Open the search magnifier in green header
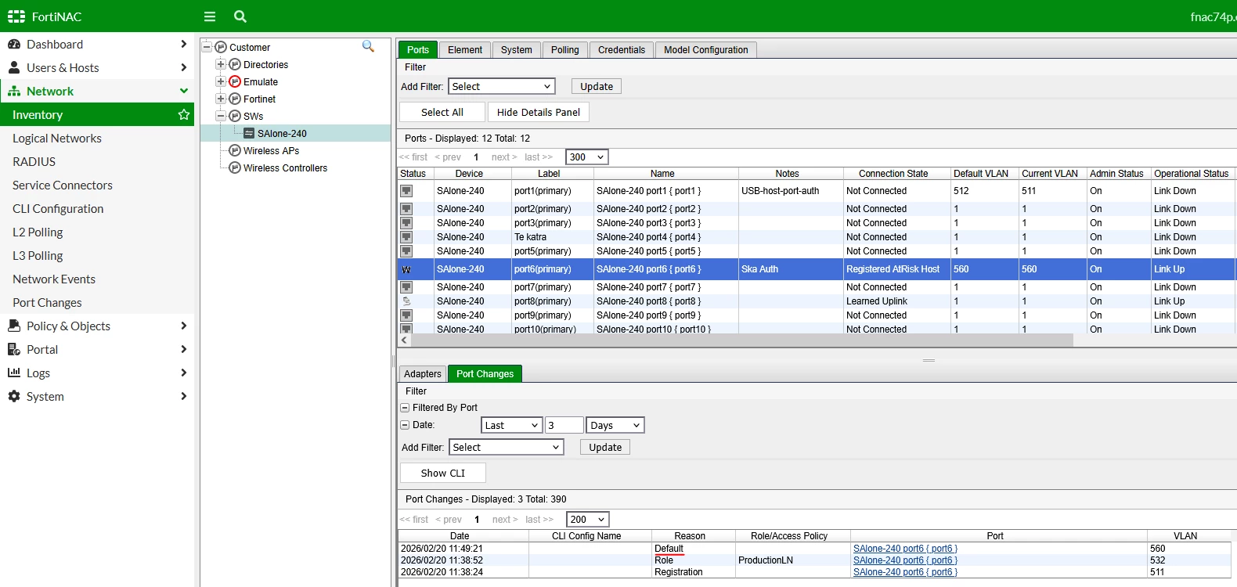The height and width of the screenshot is (587, 1237). [x=240, y=16]
